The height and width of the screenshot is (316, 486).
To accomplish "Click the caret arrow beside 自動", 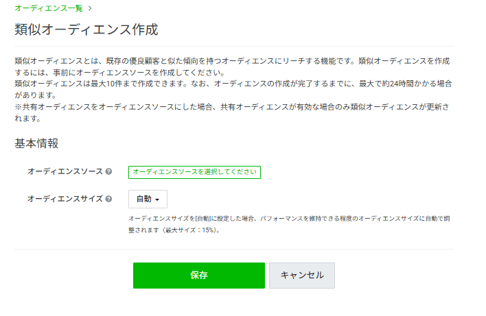I will click(x=158, y=200).
